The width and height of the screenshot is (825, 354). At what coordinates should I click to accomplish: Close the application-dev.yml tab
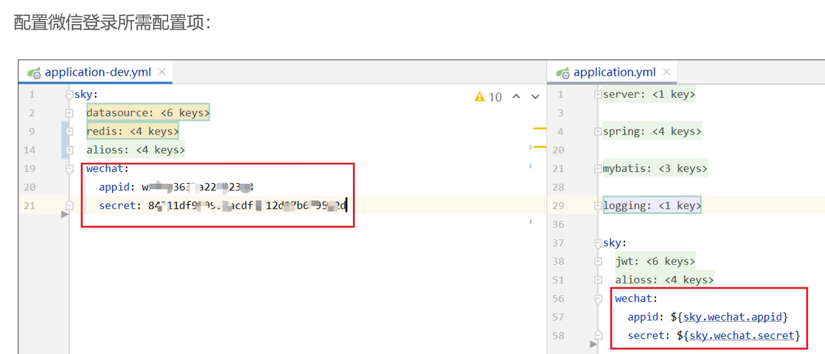162,72
